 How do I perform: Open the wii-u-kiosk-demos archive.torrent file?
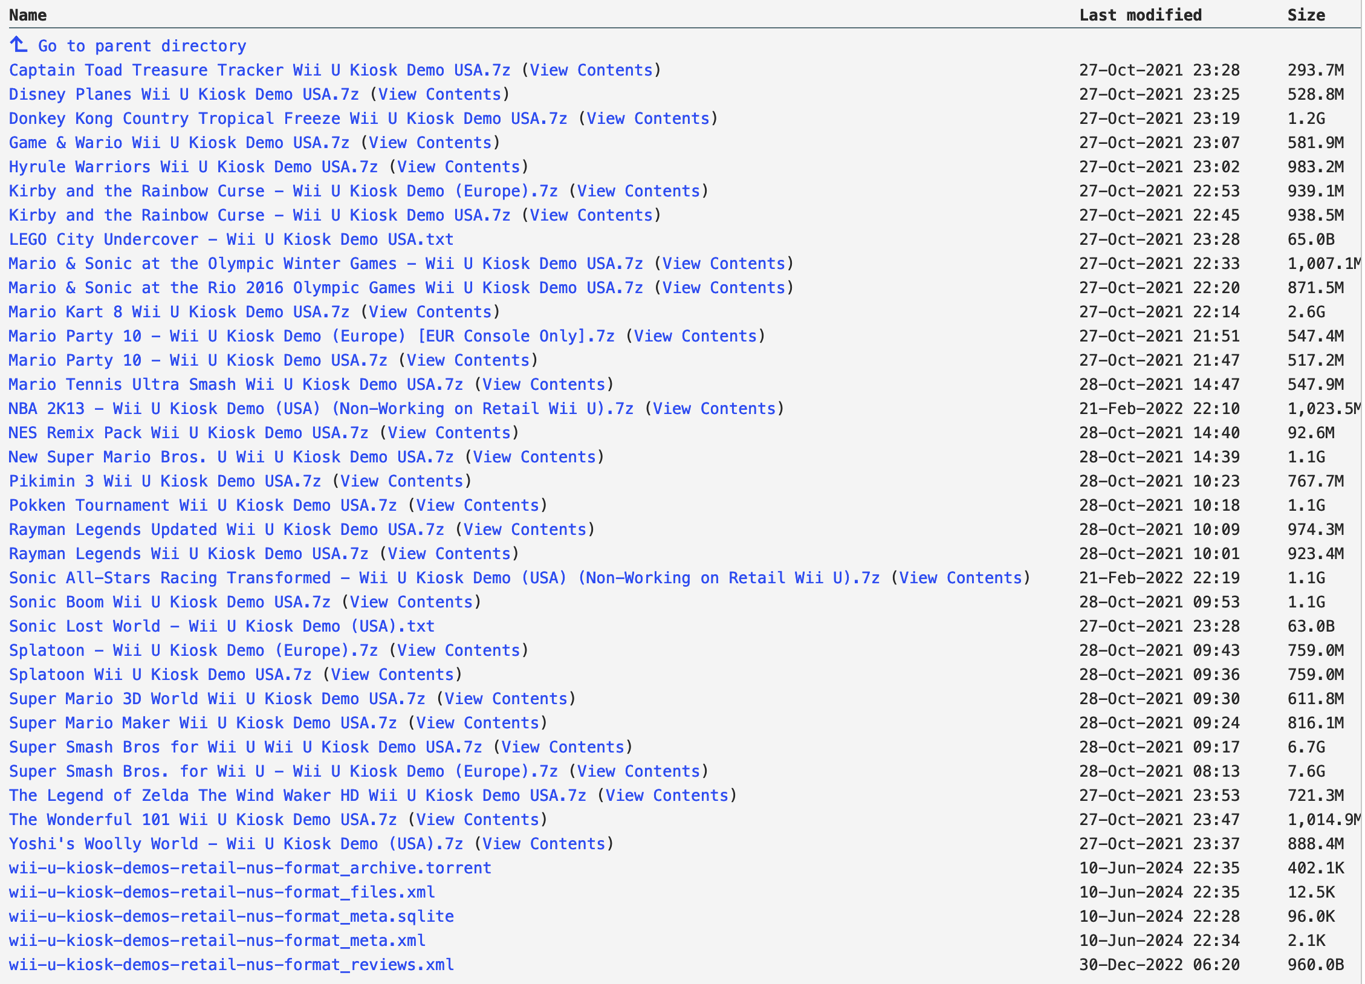coord(250,868)
